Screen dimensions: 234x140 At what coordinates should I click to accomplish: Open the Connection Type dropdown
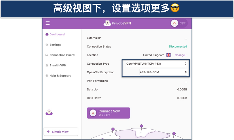click(156, 64)
